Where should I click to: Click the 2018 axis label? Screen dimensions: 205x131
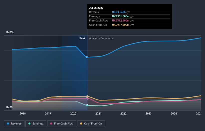(x=23, y=113)
